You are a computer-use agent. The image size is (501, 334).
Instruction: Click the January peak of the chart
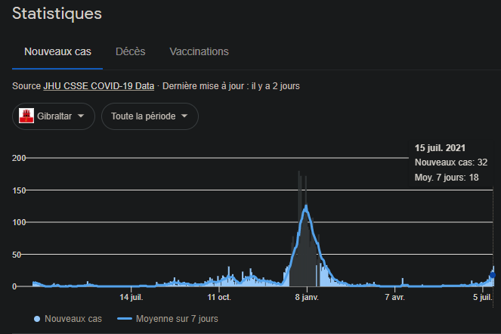(306, 208)
